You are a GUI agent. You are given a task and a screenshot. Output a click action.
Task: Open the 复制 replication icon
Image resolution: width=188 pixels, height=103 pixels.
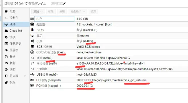[6, 63]
